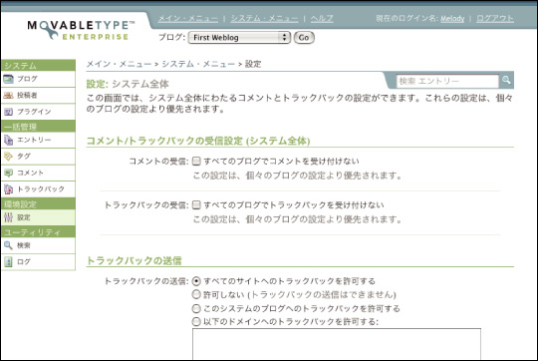
Task: Open 検索 in the sidebar utilities
Action: (39, 245)
